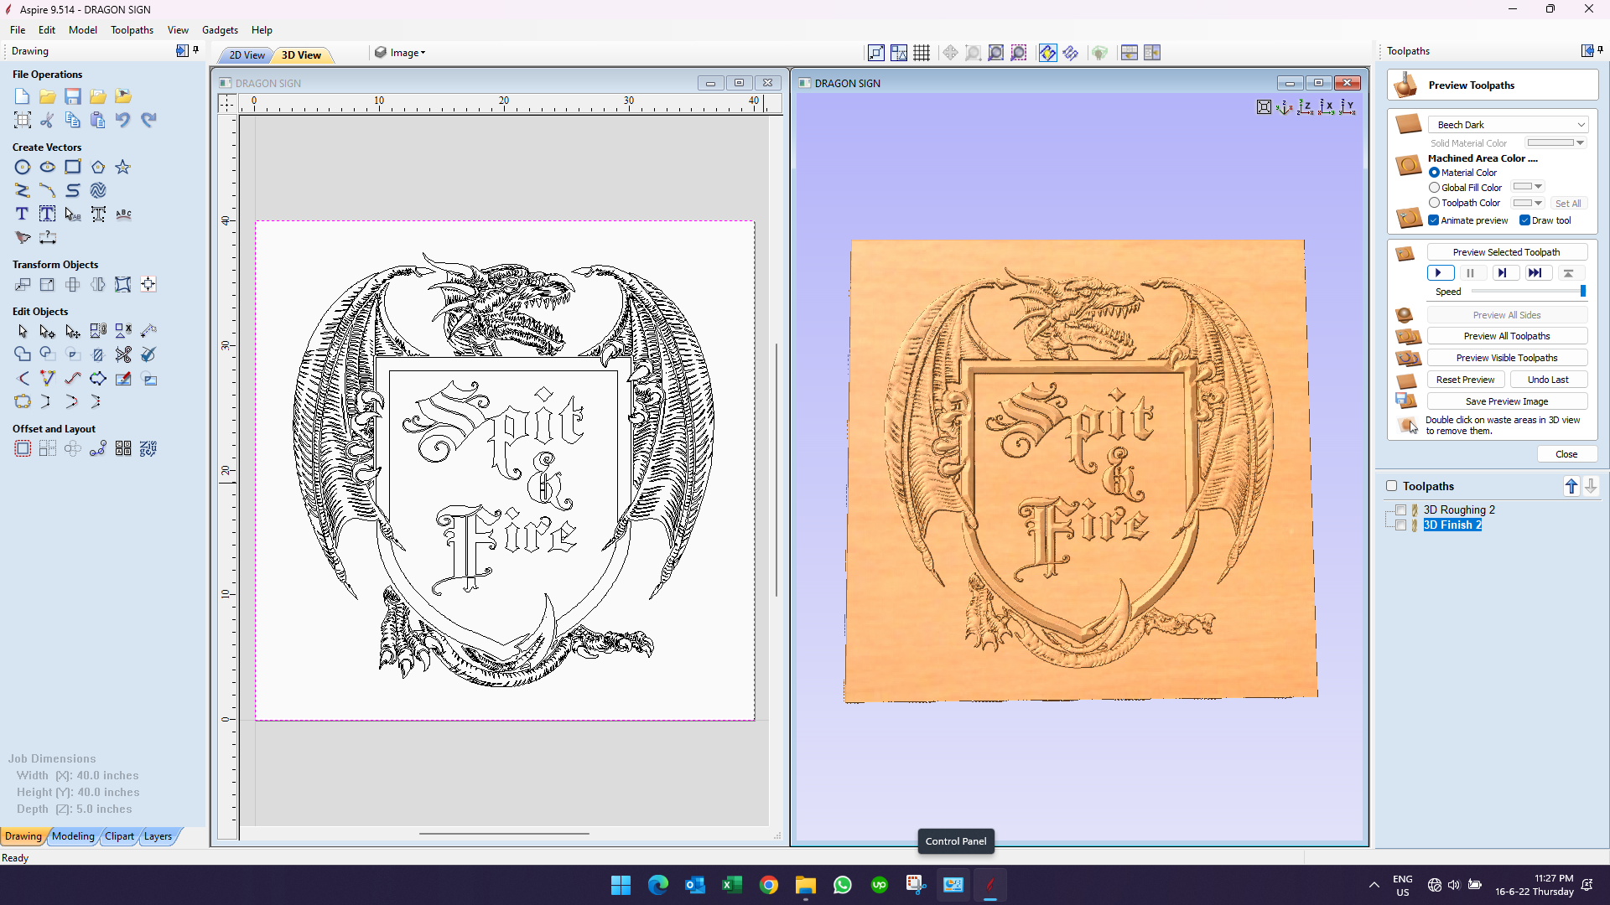The image size is (1610, 905).
Task: Toggle the Draw tool checkbox
Action: (x=1524, y=220)
